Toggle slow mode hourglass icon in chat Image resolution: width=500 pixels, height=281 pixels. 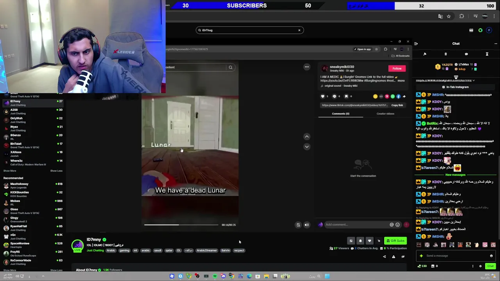click(x=487, y=54)
